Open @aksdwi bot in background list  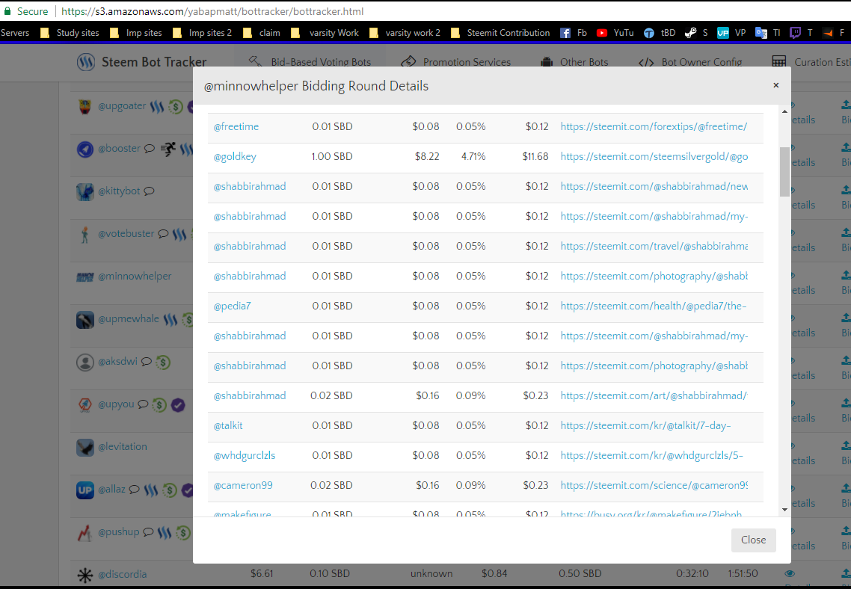117,361
